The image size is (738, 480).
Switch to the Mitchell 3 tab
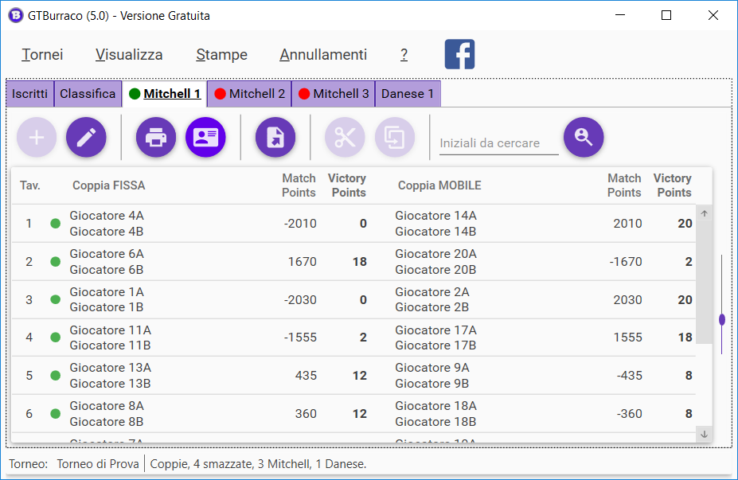click(334, 94)
